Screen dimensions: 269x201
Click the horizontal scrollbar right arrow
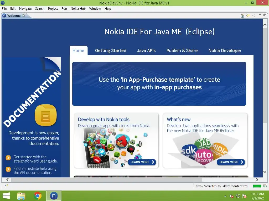click(x=257, y=180)
